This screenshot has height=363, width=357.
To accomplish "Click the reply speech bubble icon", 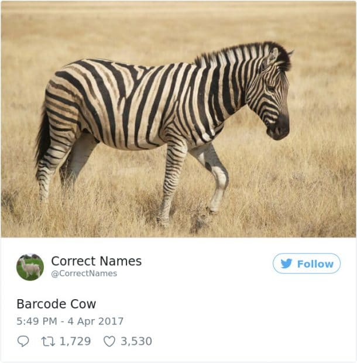I will click(23, 341).
